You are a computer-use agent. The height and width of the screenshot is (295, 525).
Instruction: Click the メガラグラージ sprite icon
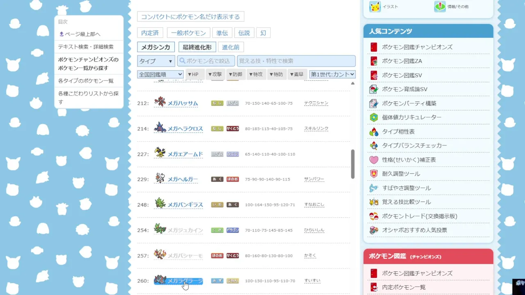point(160,280)
